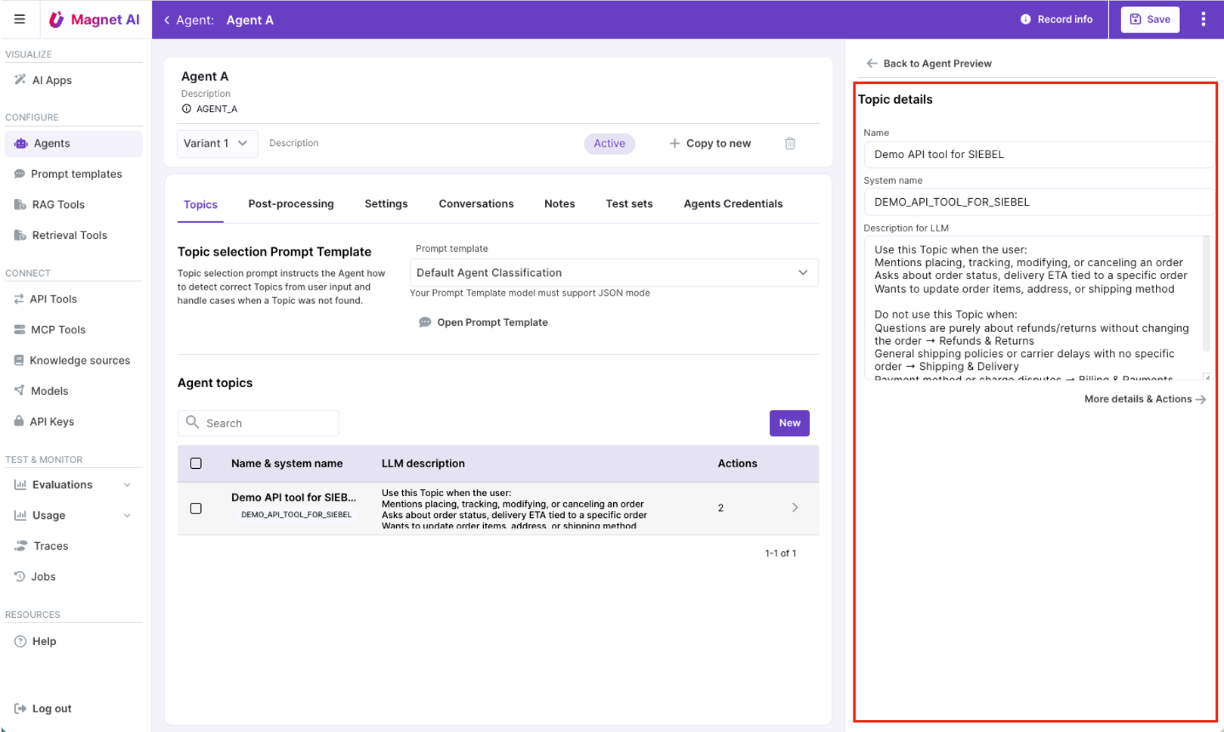Viewport: 1224px width, 732px height.
Task: Click the New topic button
Action: click(789, 423)
